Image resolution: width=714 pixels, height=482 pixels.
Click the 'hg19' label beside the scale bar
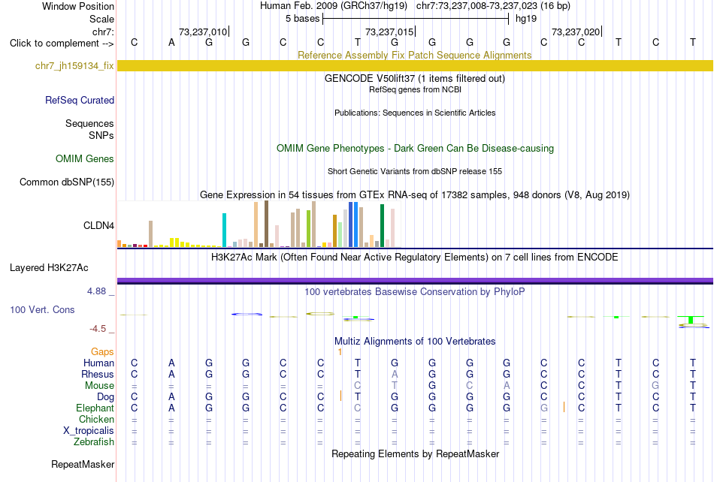tap(526, 19)
